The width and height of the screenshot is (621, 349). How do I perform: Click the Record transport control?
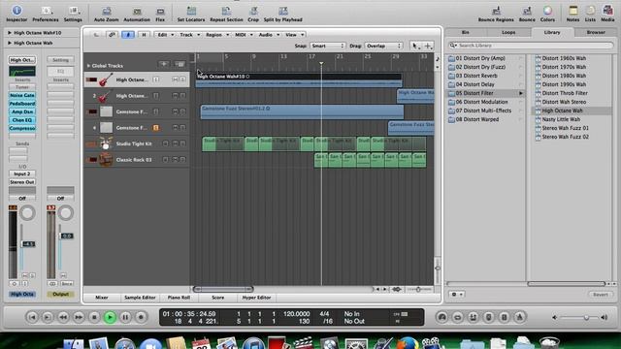(141, 317)
